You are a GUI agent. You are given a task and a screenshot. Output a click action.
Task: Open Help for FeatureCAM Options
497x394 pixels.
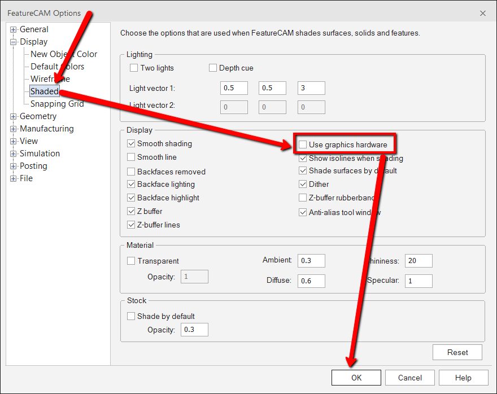tap(464, 378)
